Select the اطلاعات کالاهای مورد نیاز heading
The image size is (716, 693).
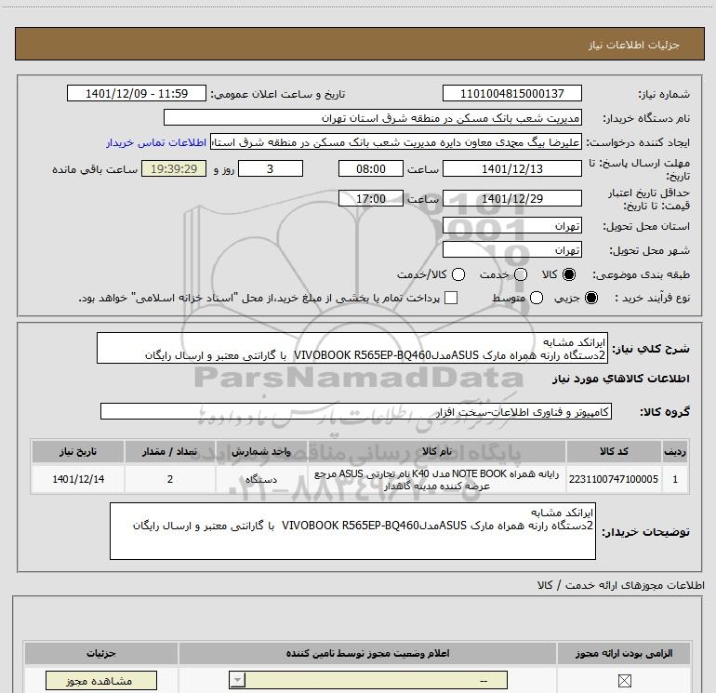coord(620,379)
